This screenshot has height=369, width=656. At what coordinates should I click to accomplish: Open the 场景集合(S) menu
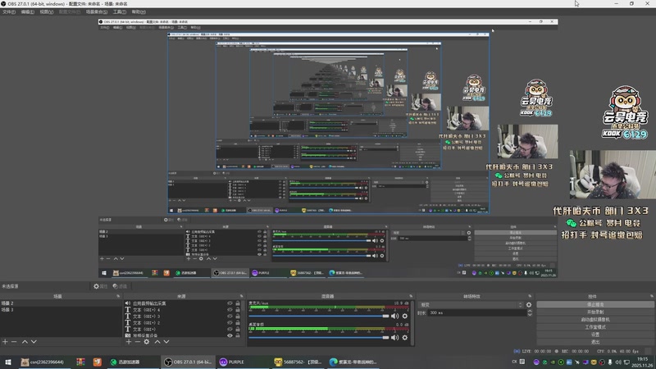coord(97,11)
